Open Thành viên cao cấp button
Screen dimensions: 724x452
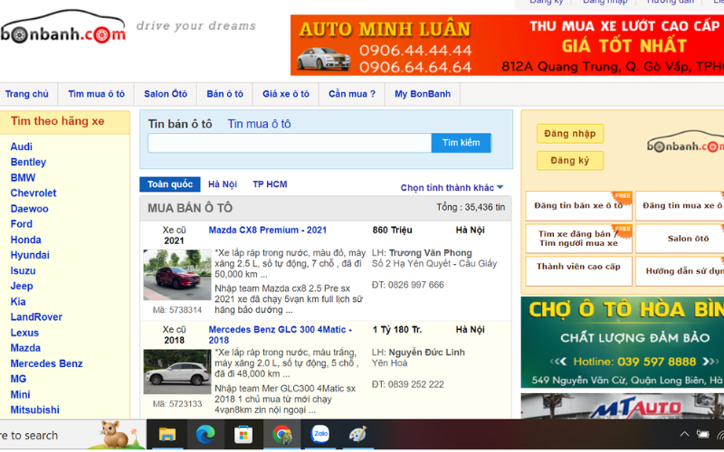(578, 270)
